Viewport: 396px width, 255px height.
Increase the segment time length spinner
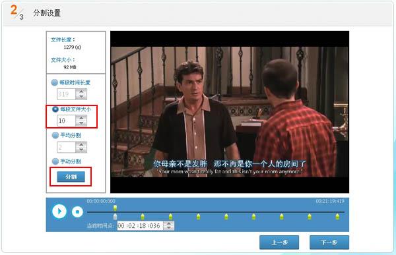81,92
